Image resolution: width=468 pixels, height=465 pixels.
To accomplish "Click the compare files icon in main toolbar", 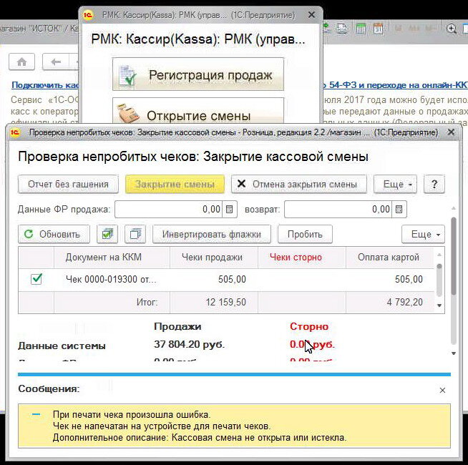I will (342, 29).
